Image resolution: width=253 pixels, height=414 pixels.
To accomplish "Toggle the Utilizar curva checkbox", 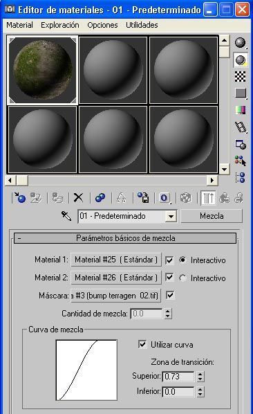I will coord(142,344).
